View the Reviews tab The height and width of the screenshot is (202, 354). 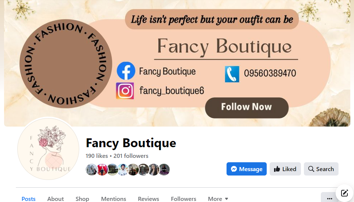pos(148,199)
